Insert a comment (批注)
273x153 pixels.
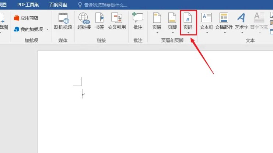tap(138, 21)
